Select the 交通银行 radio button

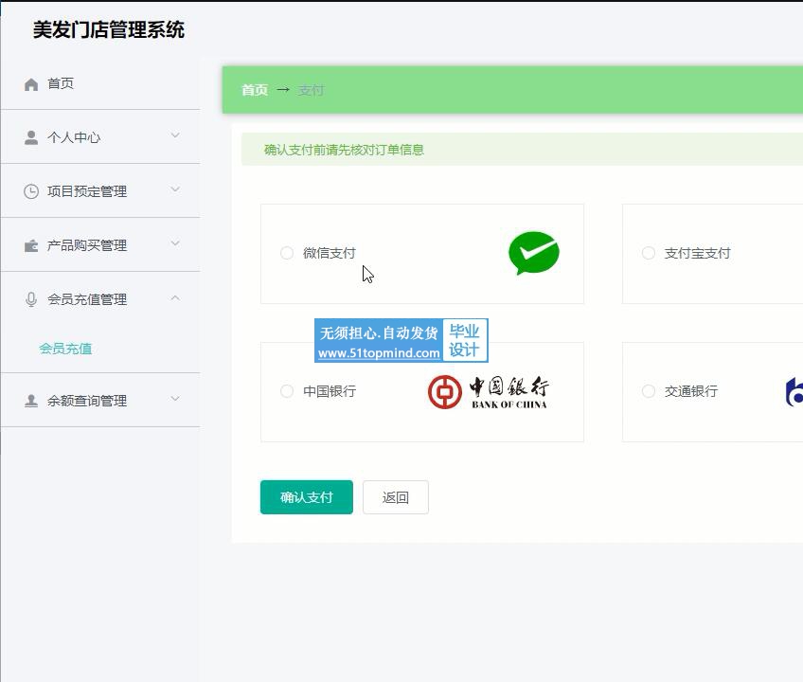pyautogui.click(x=649, y=391)
